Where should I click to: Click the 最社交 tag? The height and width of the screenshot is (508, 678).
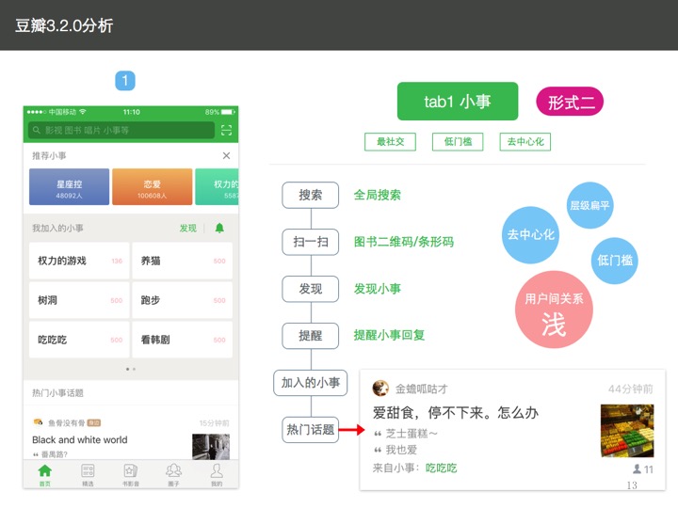tap(390, 142)
